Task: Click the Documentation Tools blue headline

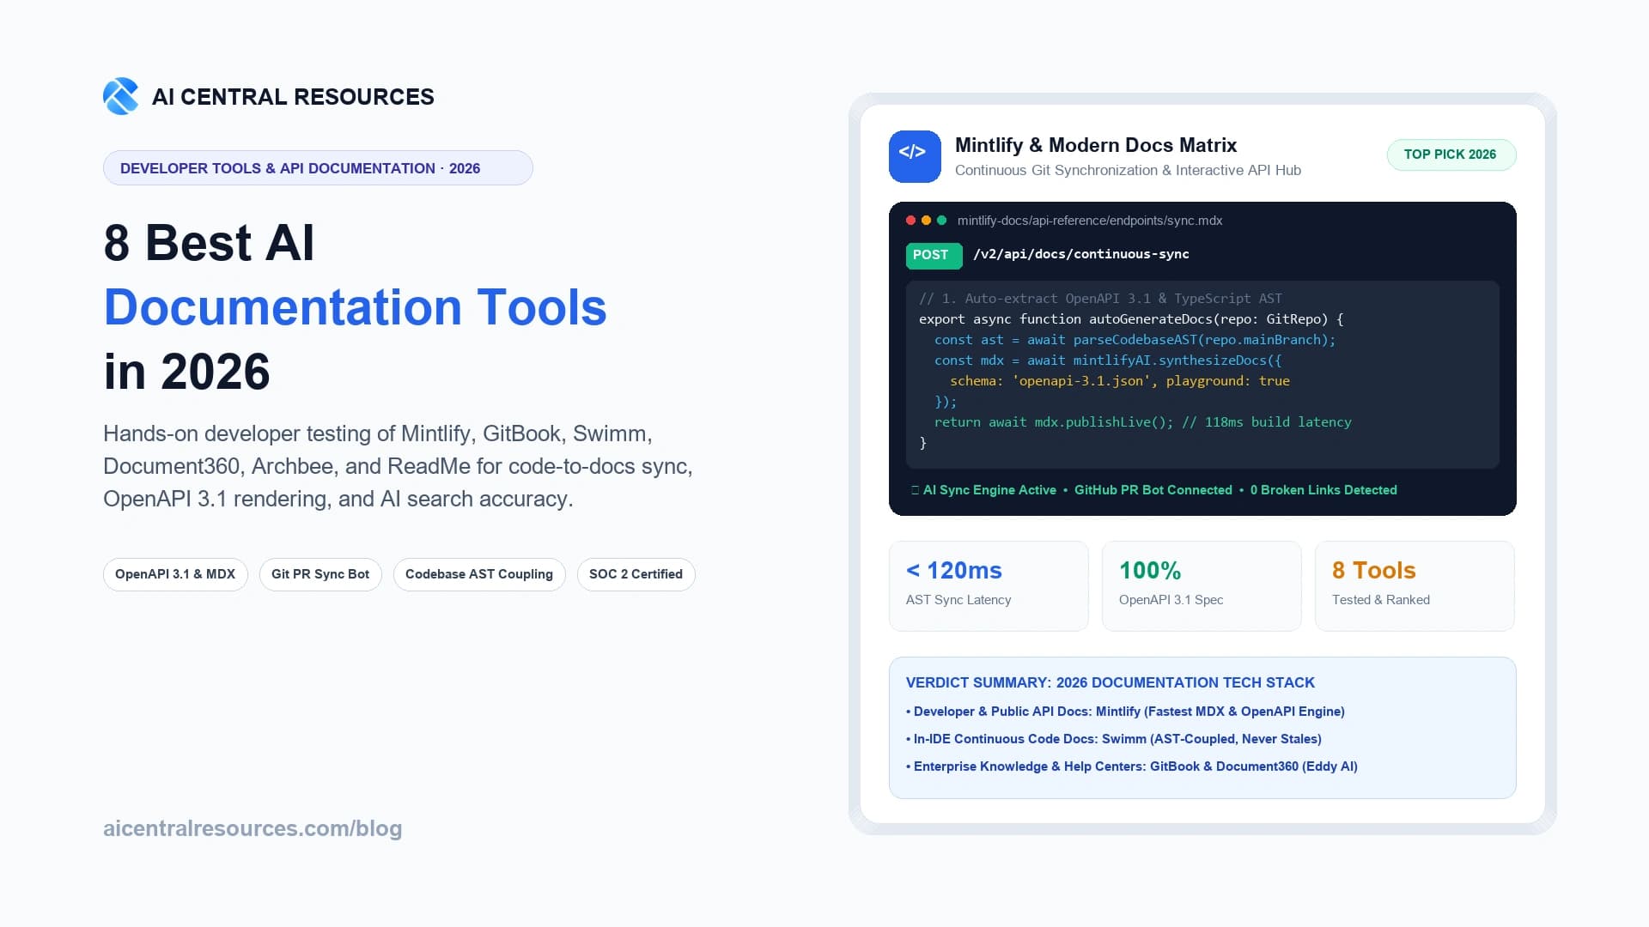Action: [355, 307]
